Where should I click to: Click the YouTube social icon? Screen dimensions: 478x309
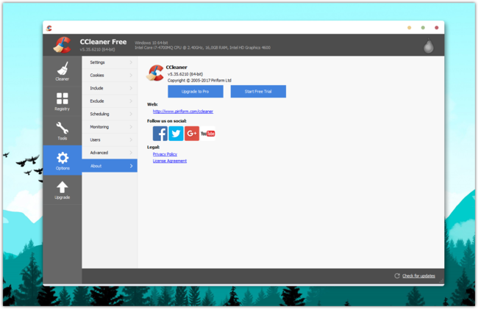pyautogui.click(x=207, y=134)
